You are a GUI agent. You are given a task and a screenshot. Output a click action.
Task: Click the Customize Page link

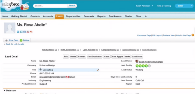(x=144, y=35)
